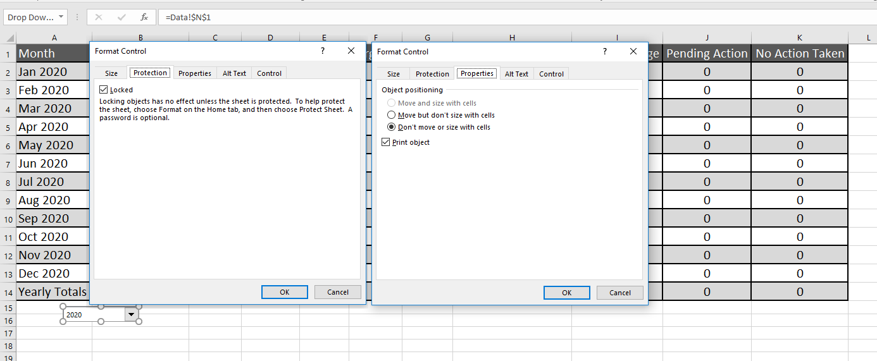This screenshot has height=361, width=877.
Task: Click the formula bar enter checkmark icon
Action: 121,18
